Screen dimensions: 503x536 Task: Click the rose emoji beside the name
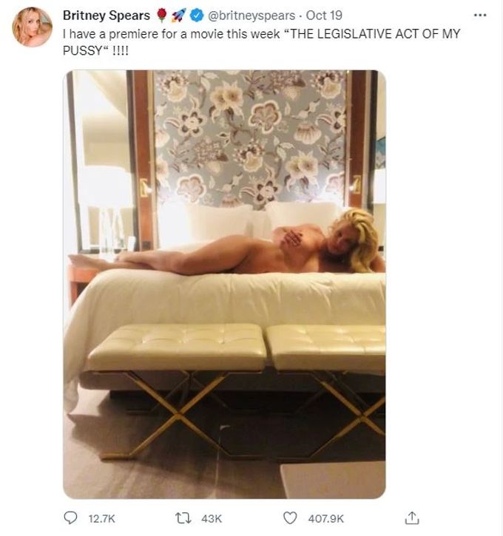(x=163, y=16)
